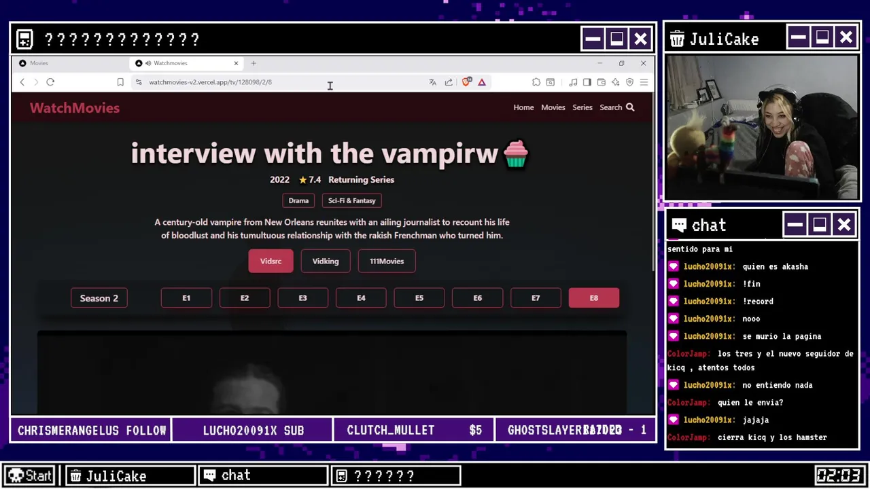Open the Start button on taskbar
The height and width of the screenshot is (489, 870).
click(x=30, y=475)
